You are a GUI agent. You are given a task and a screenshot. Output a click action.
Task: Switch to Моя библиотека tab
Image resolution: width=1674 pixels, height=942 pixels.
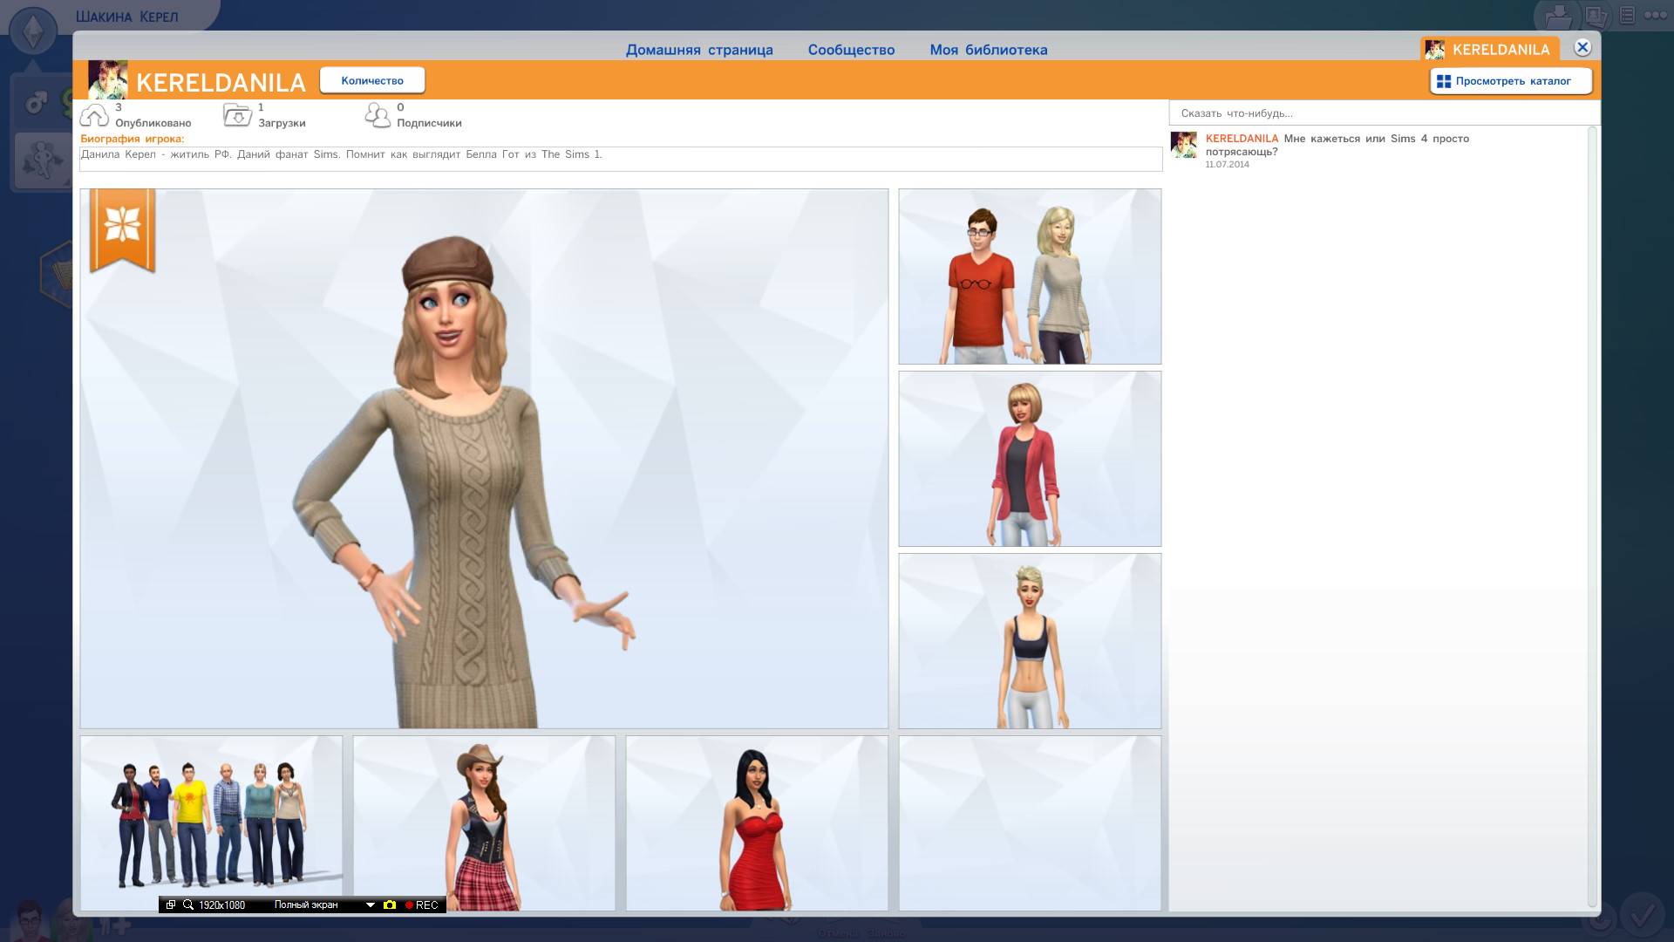click(x=988, y=50)
